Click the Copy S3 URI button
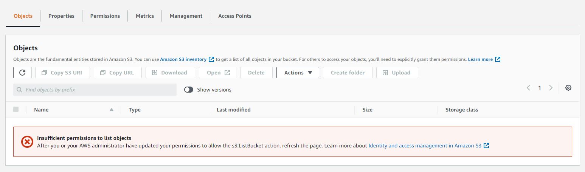585x172 pixels. click(62, 73)
